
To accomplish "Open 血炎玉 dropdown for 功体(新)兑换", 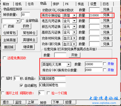I will (74, 44).
